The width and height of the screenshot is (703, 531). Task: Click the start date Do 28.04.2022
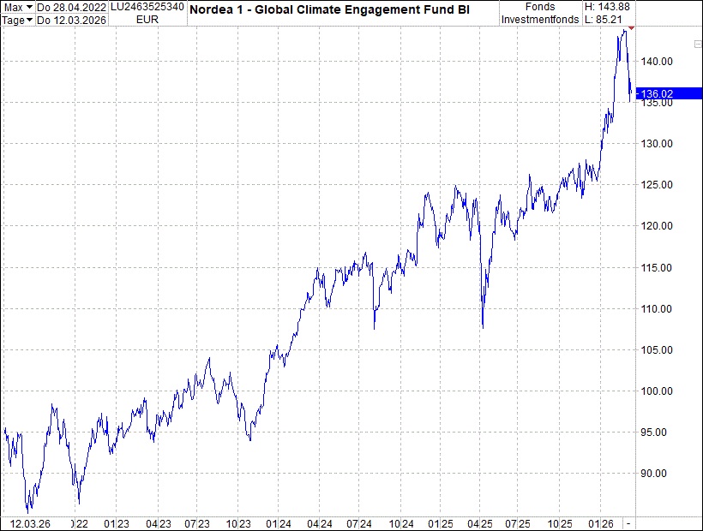71,7
